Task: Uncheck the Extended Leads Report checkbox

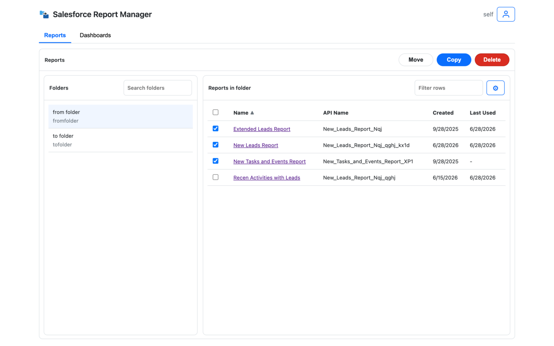Action: [216, 128]
